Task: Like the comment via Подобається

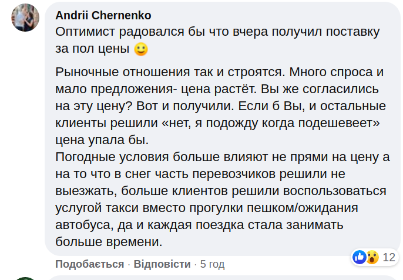Action: pos(90,264)
